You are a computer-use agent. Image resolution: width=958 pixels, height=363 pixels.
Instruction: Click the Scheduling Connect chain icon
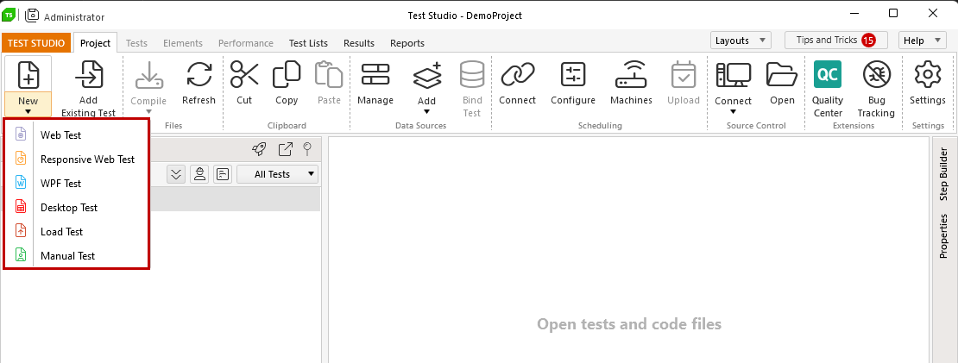[518, 74]
